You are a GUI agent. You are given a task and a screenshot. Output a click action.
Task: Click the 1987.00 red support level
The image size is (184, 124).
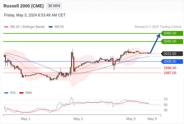[x=170, y=73]
